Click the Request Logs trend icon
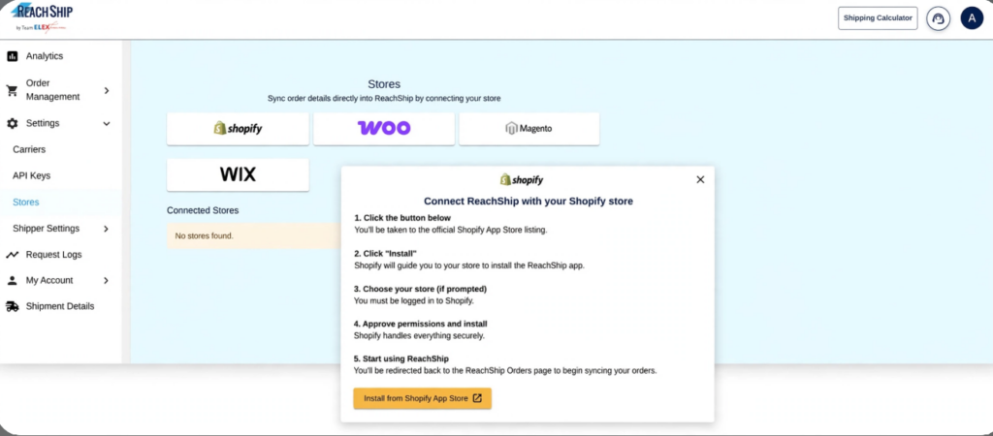The height and width of the screenshot is (436, 993). (x=12, y=255)
